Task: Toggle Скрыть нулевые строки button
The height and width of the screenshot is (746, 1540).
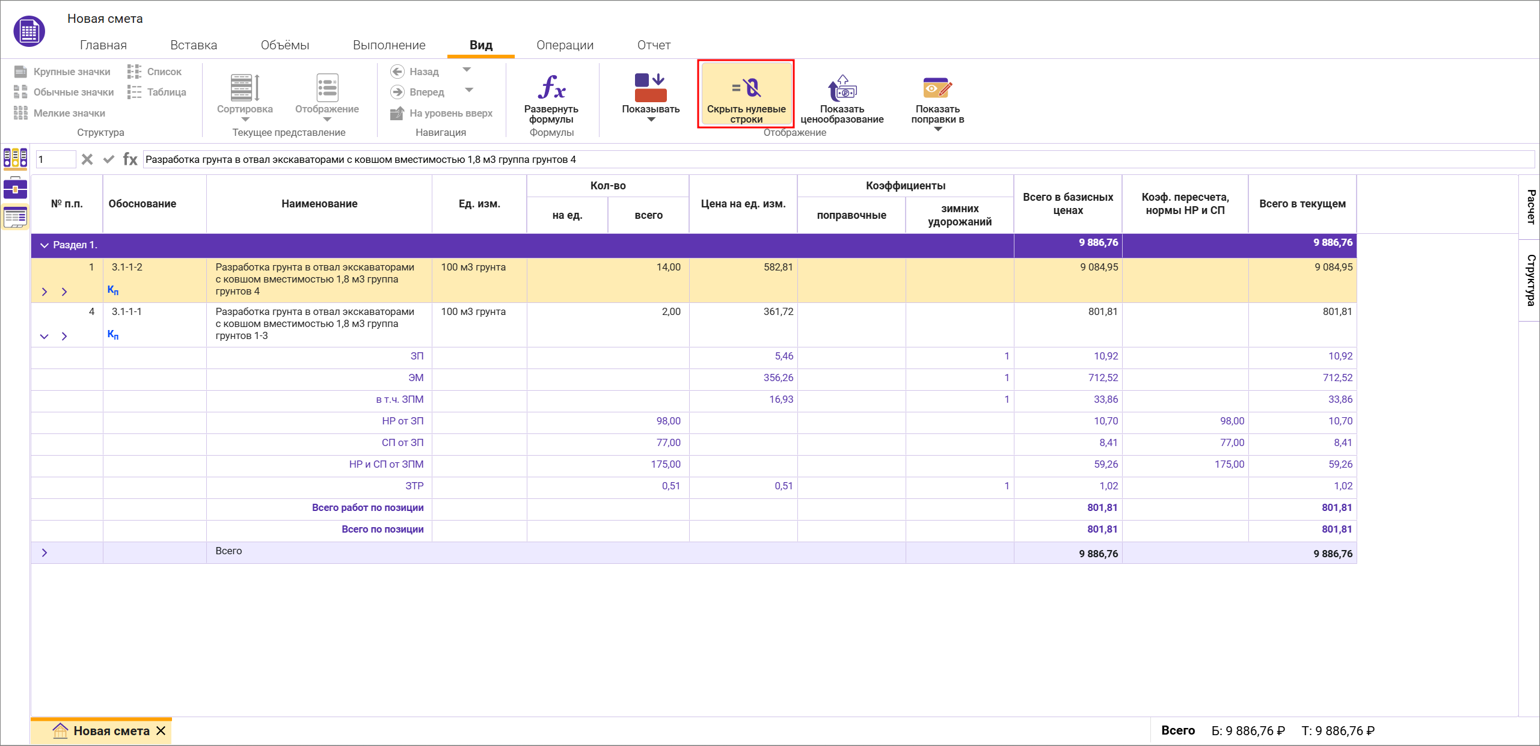Action: (746, 94)
